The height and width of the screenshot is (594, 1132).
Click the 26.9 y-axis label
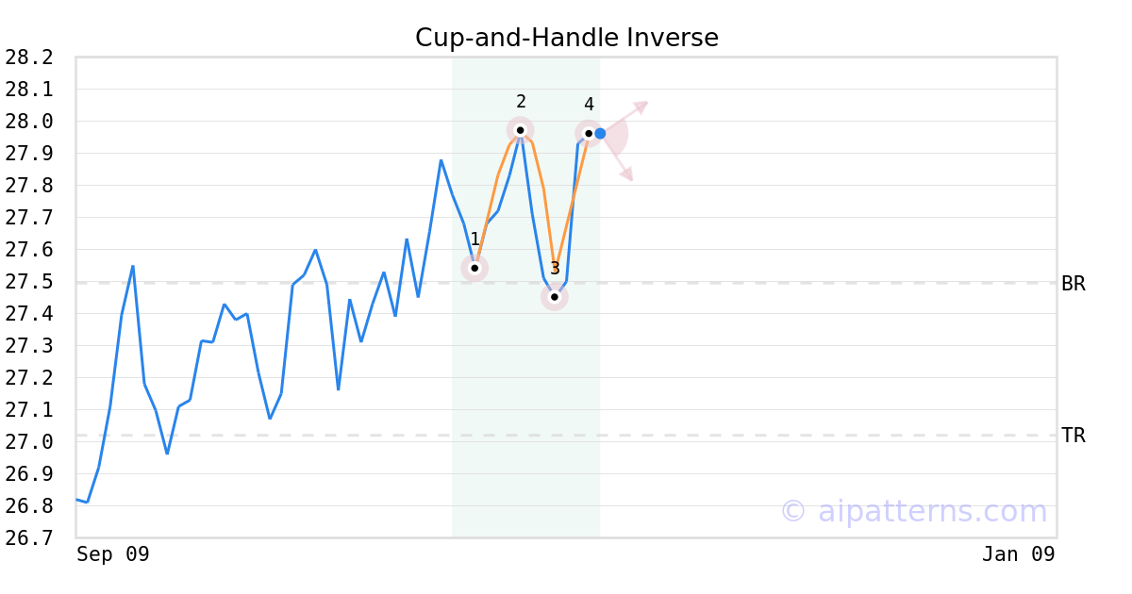click(x=28, y=474)
